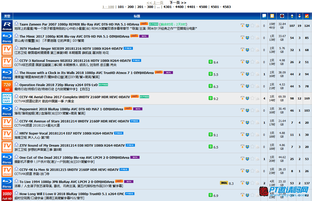The width and height of the screenshot is (312, 201).
Task: Sort by 类型 type column header
Action: (7, 16)
